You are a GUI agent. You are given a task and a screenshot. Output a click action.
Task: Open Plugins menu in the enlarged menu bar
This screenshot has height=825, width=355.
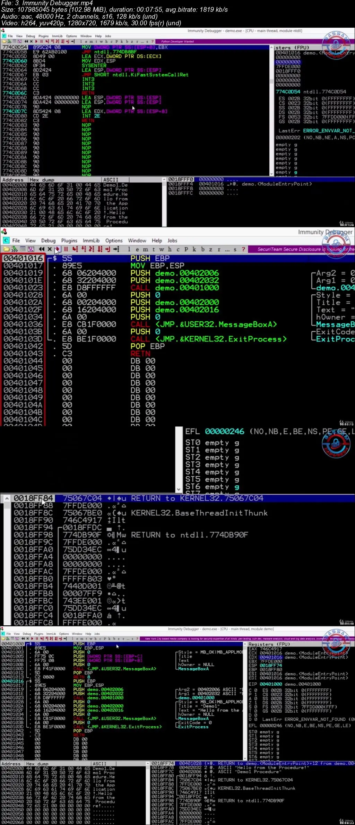69,240
